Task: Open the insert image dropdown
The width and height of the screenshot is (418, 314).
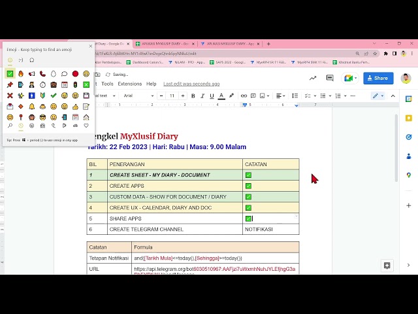Action: click(x=265, y=96)
